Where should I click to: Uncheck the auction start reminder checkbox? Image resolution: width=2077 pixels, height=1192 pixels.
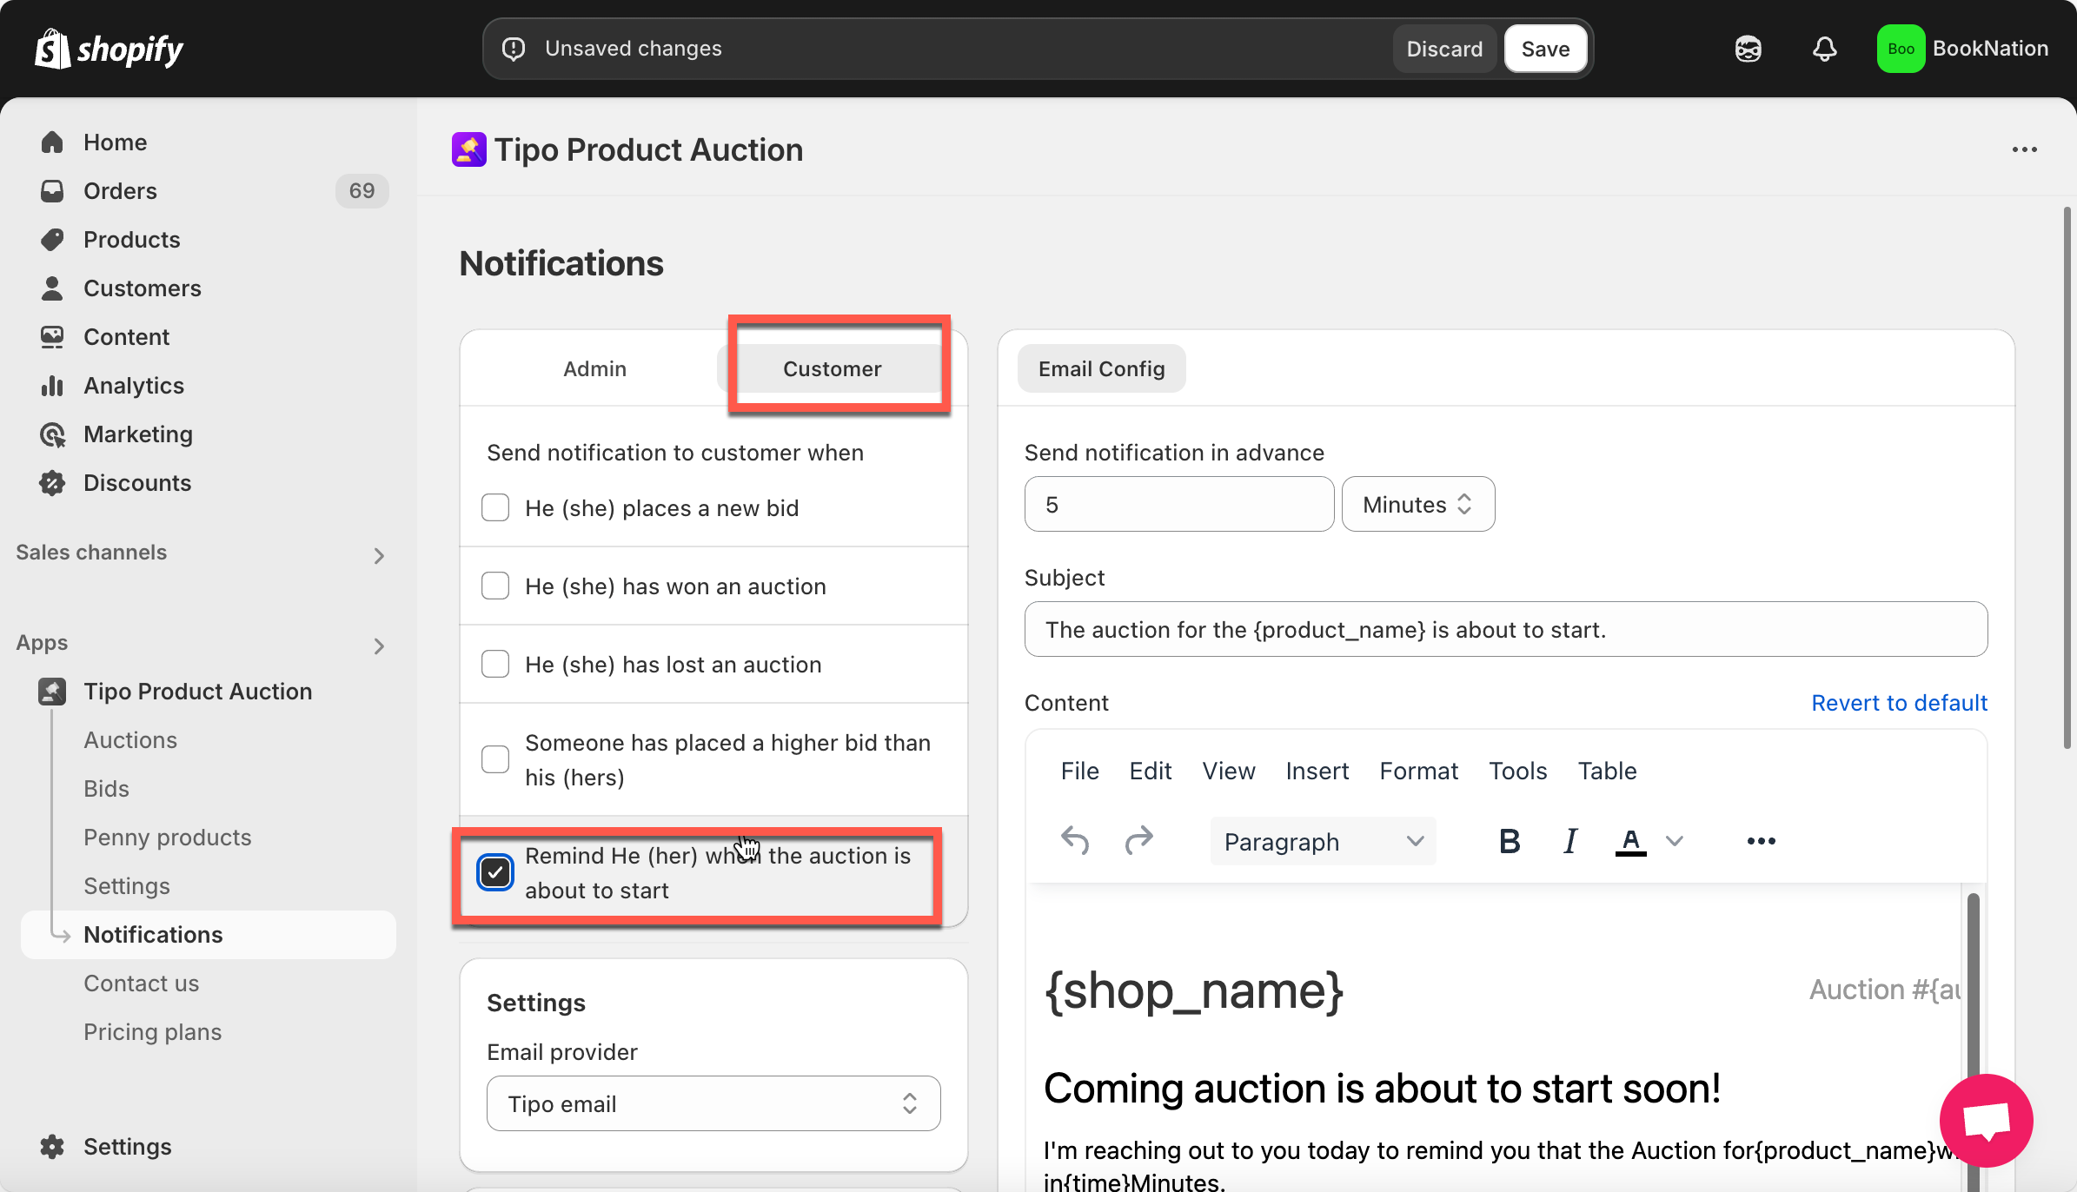[495, 871]
